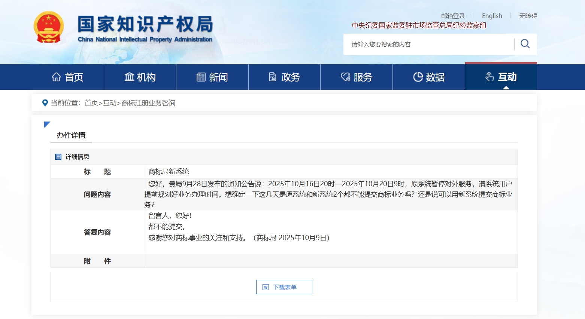585x319 pixels.
Task: Click the Word file icon on download button
Action: 266,287
